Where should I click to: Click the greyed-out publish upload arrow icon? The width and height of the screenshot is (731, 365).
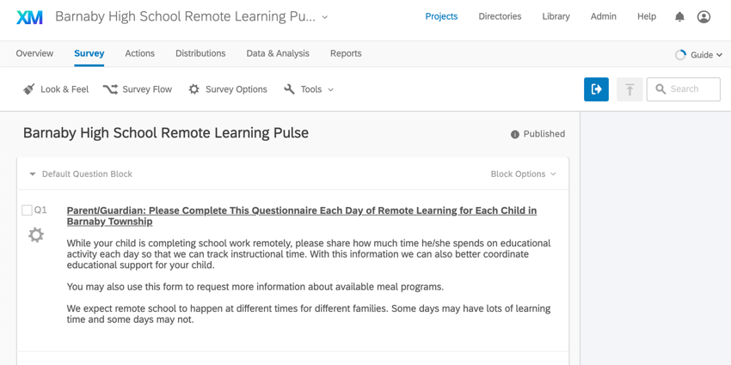(x=630, y=89)
